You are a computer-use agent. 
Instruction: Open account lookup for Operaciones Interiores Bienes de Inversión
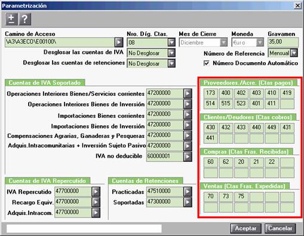(188, 104)
